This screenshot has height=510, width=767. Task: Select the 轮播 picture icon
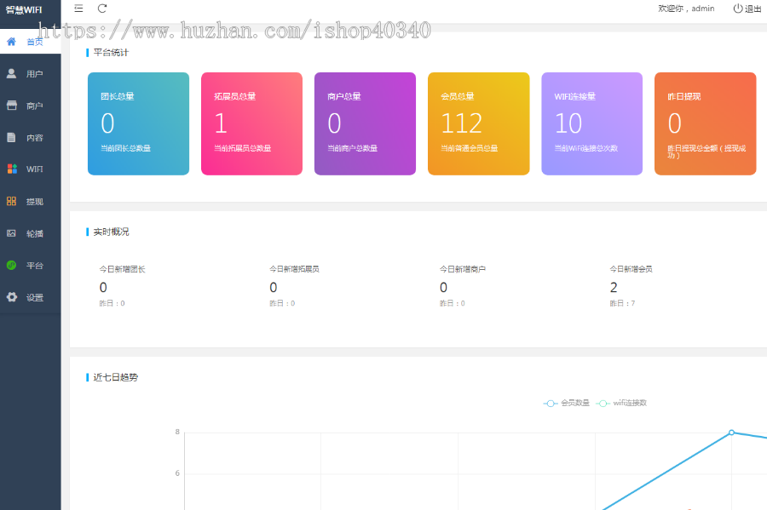click(x=11, y=233)
